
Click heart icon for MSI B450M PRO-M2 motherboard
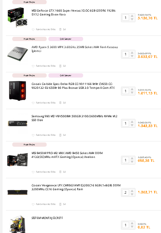click(x=33, y=172)
